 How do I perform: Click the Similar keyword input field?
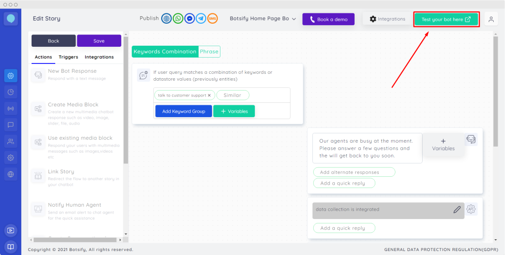[232, 96]
